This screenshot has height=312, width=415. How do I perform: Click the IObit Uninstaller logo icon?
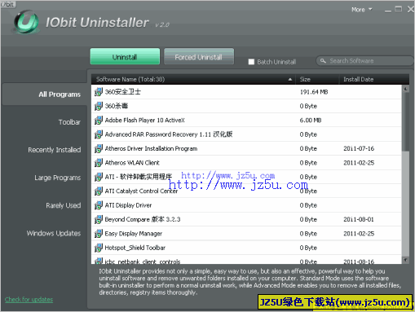(x=26, y=22)
